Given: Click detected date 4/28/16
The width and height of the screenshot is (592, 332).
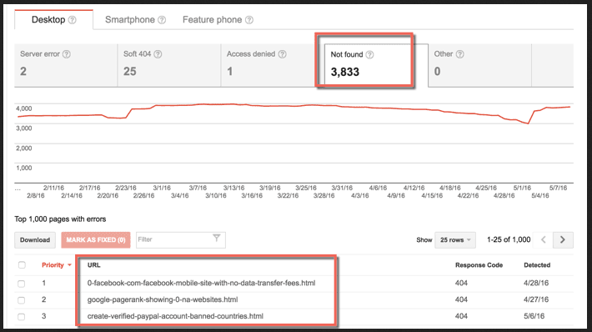Looking at the screenshot, I should 536,283.
